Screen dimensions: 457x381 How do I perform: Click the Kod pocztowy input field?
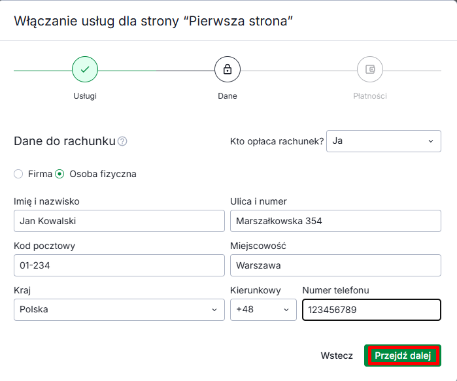click(x=118, y=265)
